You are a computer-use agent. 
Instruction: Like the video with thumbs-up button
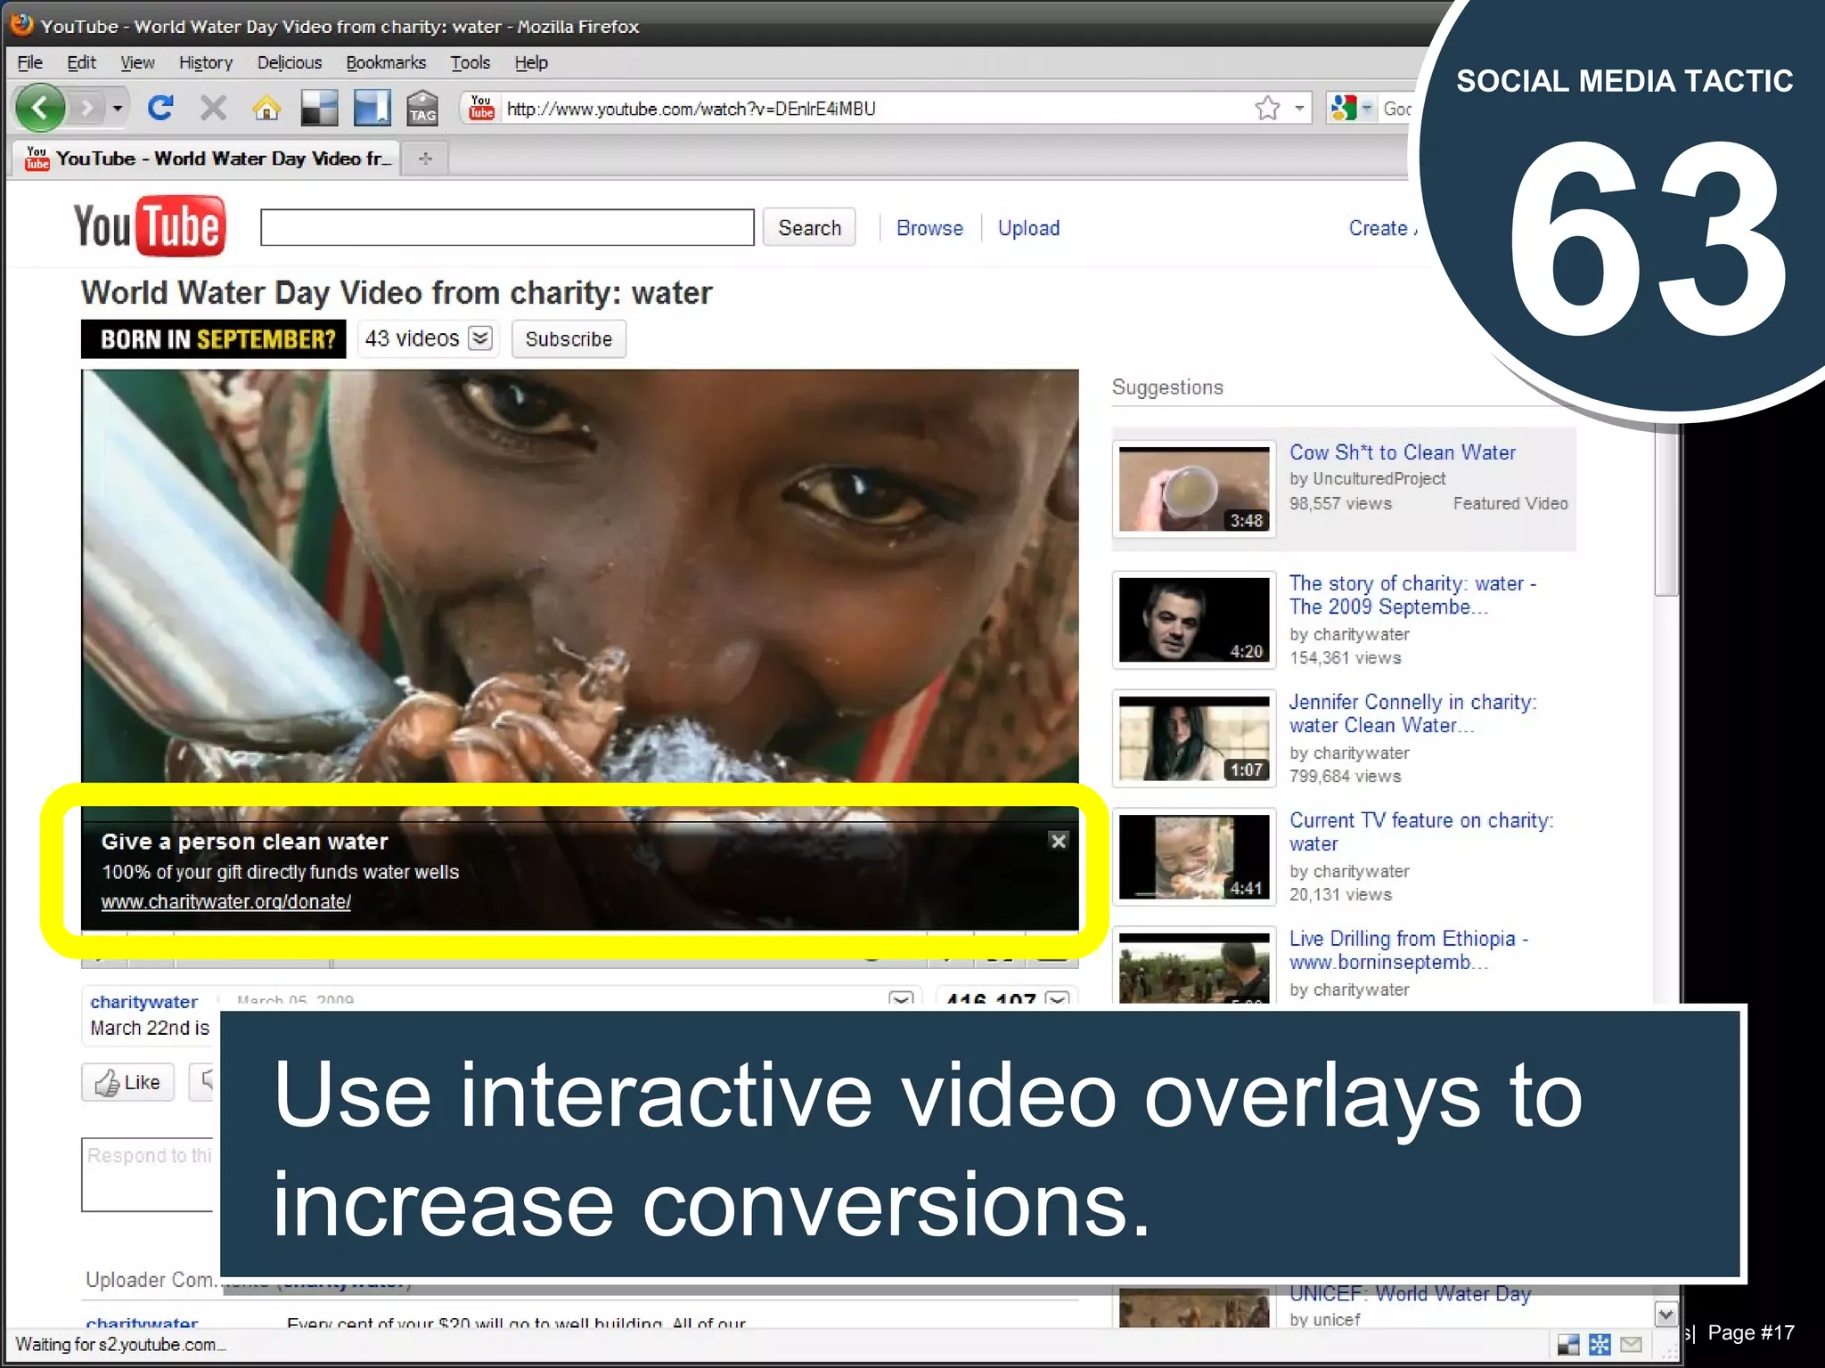point(128,1082)
